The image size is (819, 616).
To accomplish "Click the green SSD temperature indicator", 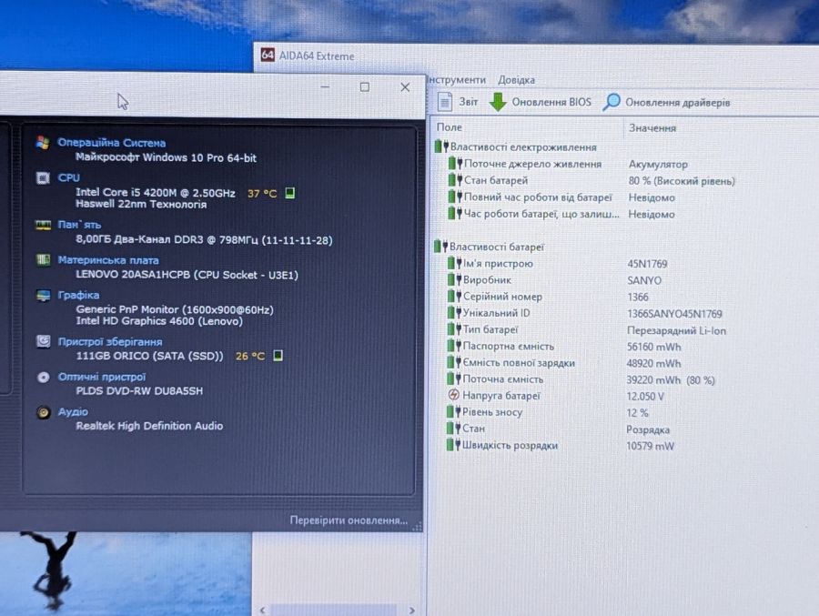I will tap(278, 356).
